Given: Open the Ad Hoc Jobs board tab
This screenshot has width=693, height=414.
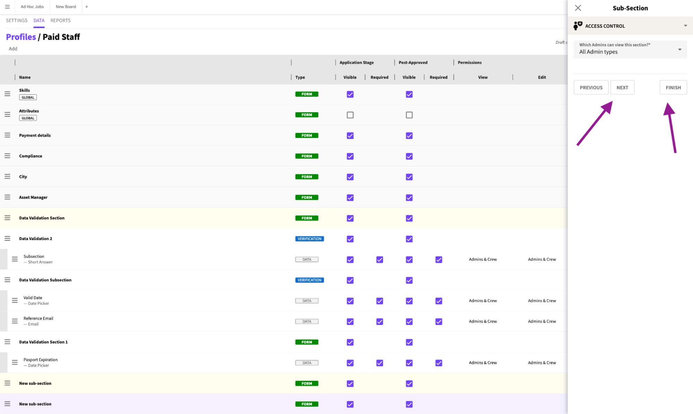Looking at the screenshot, I should click(32, 7).
